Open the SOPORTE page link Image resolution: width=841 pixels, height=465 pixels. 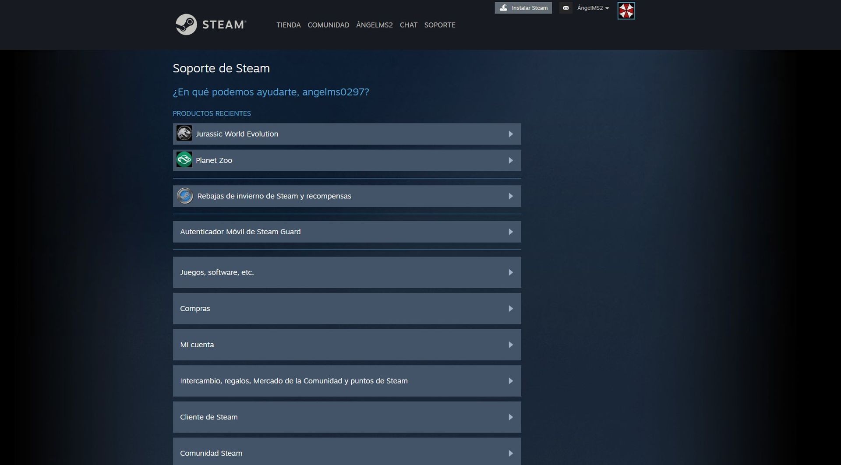coord(440,25)
